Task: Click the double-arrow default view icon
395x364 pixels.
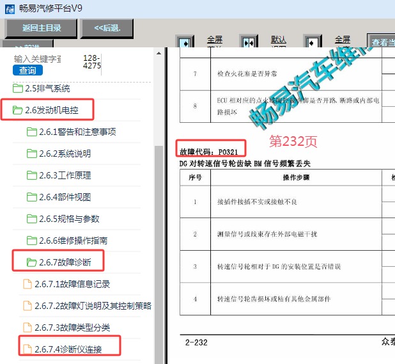Action: tap(249, 42)
